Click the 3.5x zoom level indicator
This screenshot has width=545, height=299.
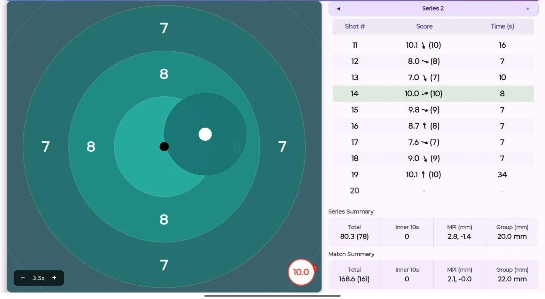click(x=38, y=278)
